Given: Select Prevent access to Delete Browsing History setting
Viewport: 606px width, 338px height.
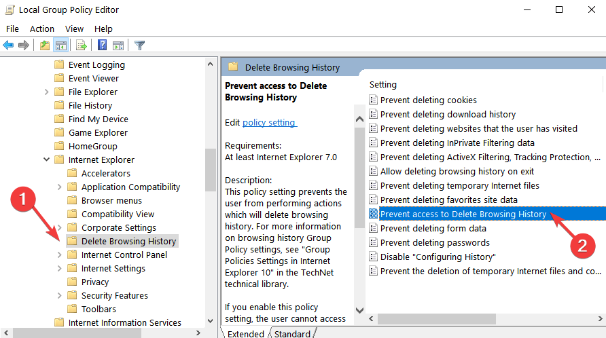Looking at the screenshot, I should [x=463, y=214].
